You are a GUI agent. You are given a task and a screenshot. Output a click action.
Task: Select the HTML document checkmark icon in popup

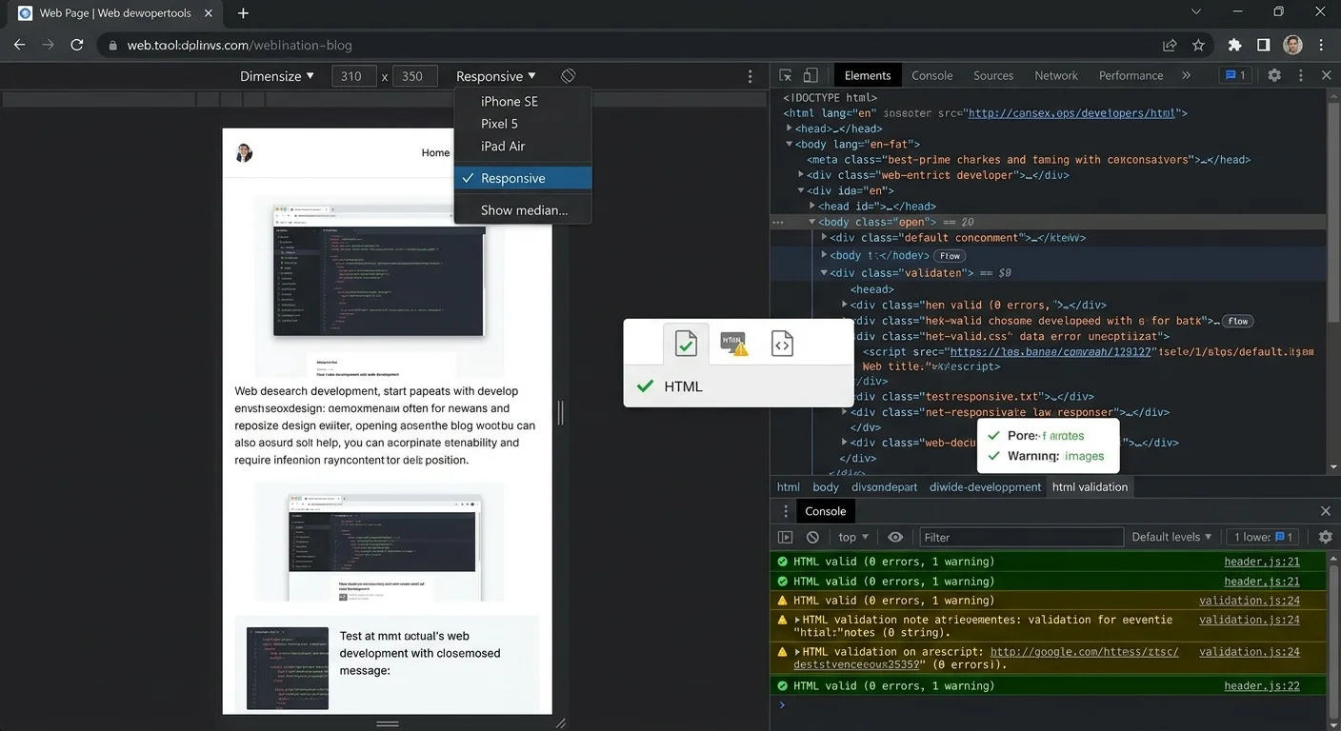coord(686,344)
